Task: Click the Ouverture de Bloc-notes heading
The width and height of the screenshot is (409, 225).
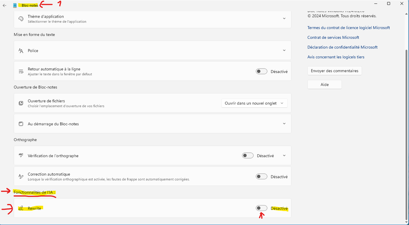Action: (x=35, y=87)
